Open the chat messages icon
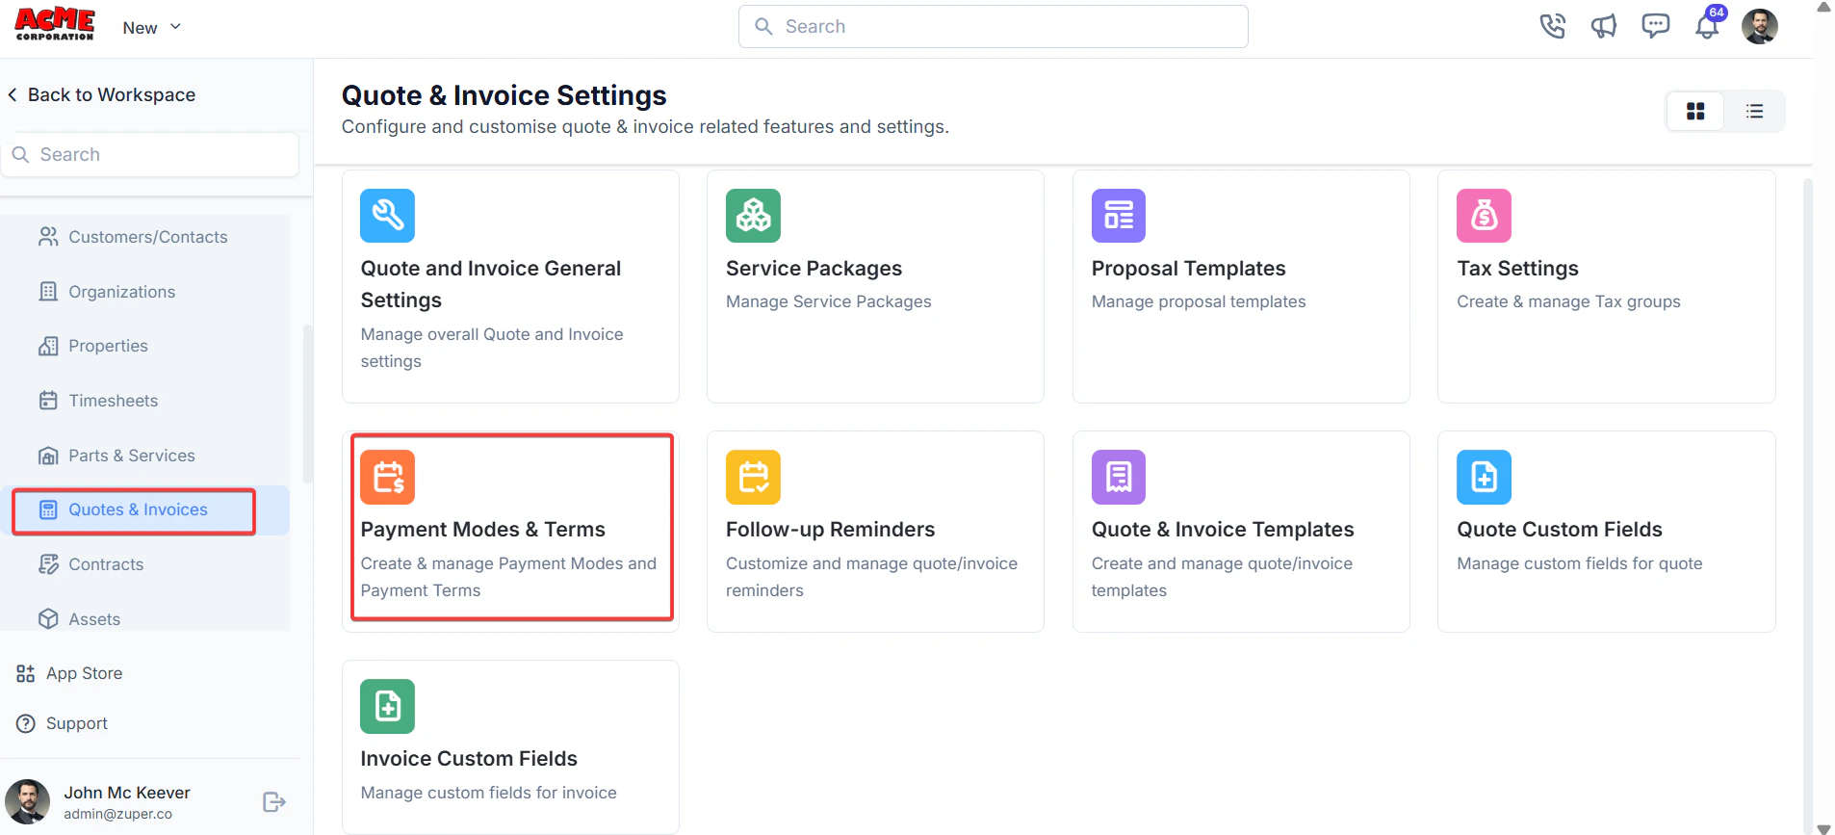Image resolution: width=1835 pixels, height=835 pixels. pyautogui.click(x=1655, y=26)
